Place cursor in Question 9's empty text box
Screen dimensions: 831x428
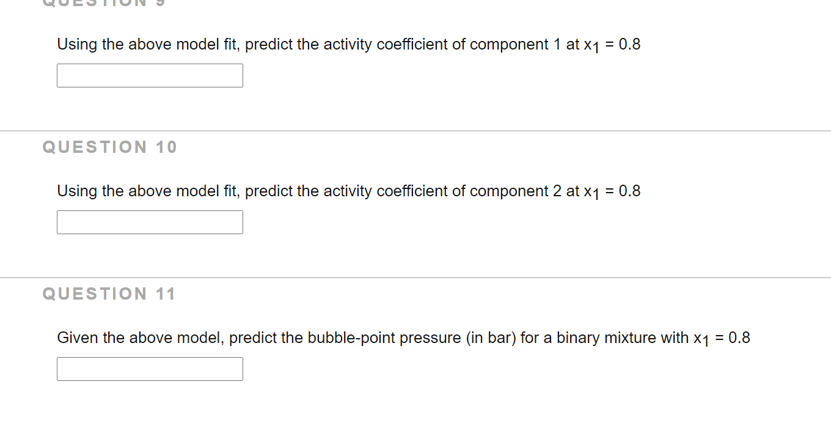click(149, 75)
